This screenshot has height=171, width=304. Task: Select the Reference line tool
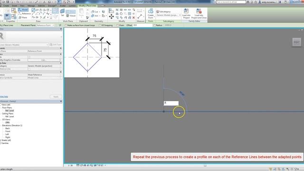24,14
